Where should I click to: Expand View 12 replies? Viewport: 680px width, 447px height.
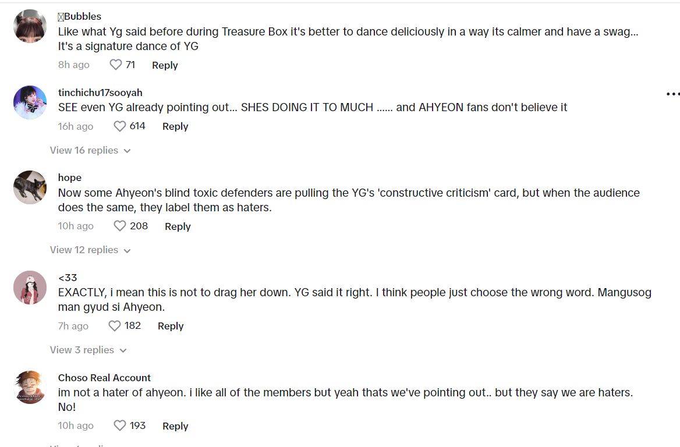coord(90,250)
